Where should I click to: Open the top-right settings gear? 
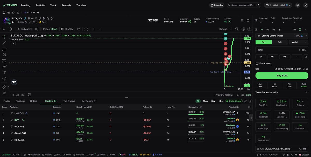point(298,5)
